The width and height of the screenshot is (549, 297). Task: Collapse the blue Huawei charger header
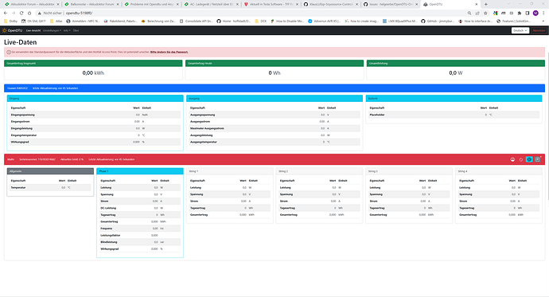tap(274, 88)
